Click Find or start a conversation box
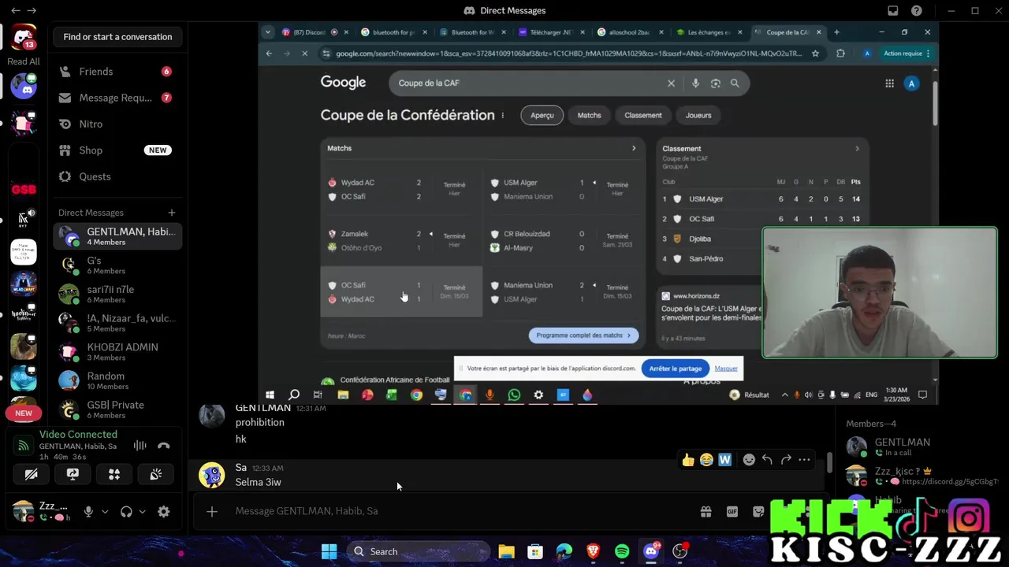The width and height of the screenshot is (1009, 567). [117, 37]
